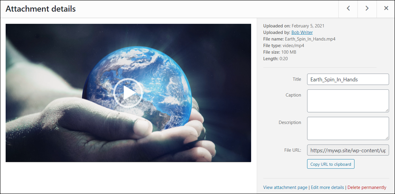The height and width of the screenshot is (194, 395).
Task: Play the Earth video preview
Action: click(128, 93)
